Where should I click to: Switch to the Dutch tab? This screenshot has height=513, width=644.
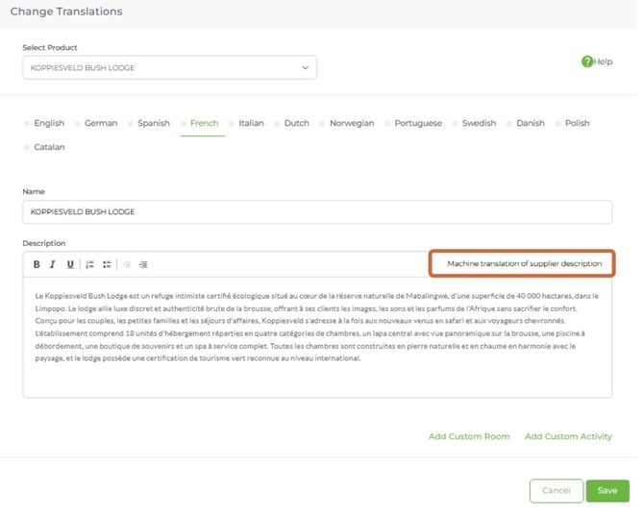point(297,123)
